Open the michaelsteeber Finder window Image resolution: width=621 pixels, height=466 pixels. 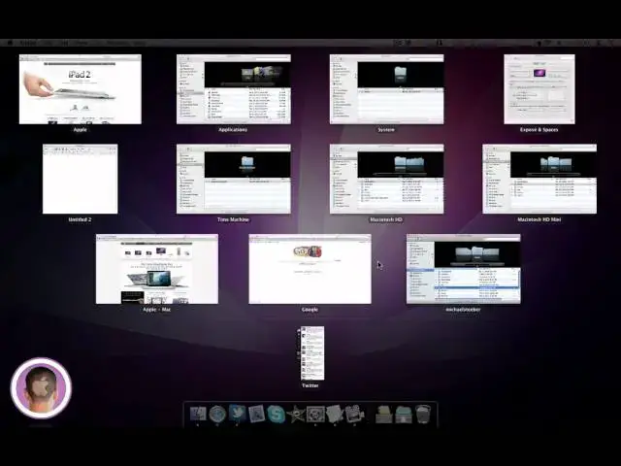click(464, 269)
